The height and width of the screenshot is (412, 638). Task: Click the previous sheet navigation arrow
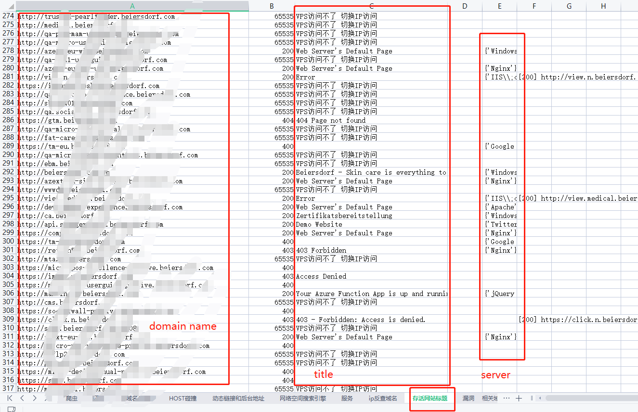[22, 398]
